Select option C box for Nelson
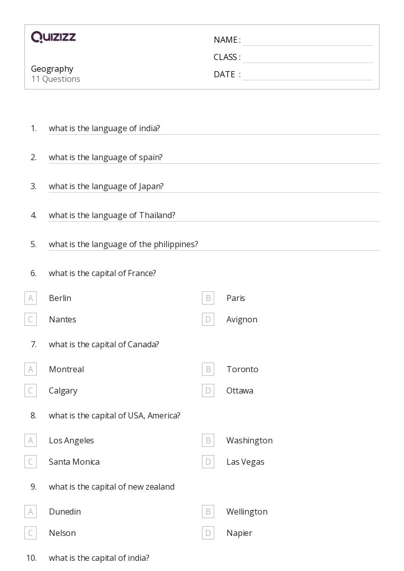This screenshot has width=404, height=571. (31, 533)
